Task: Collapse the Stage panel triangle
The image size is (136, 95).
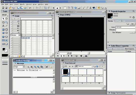Action: [58, 15]
